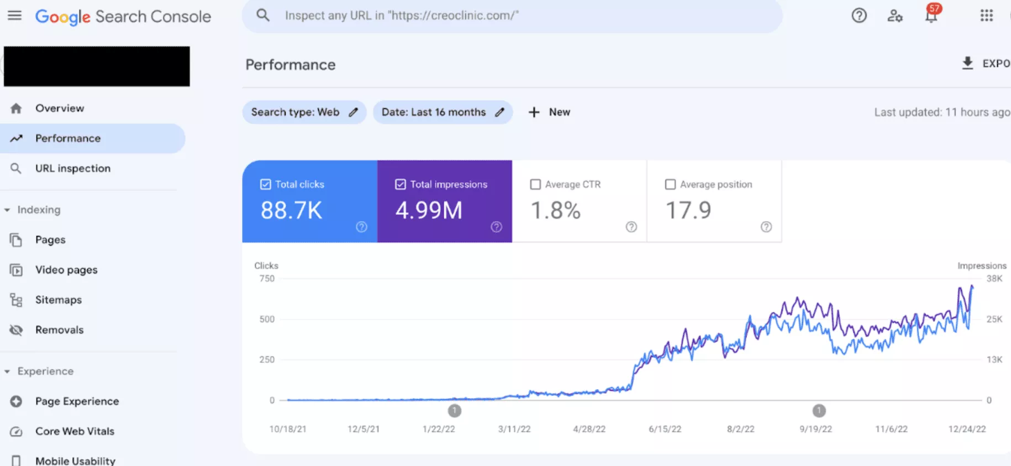Collapse the Experience section
The image size is (1011, 466).
click(x=7, y=371)
